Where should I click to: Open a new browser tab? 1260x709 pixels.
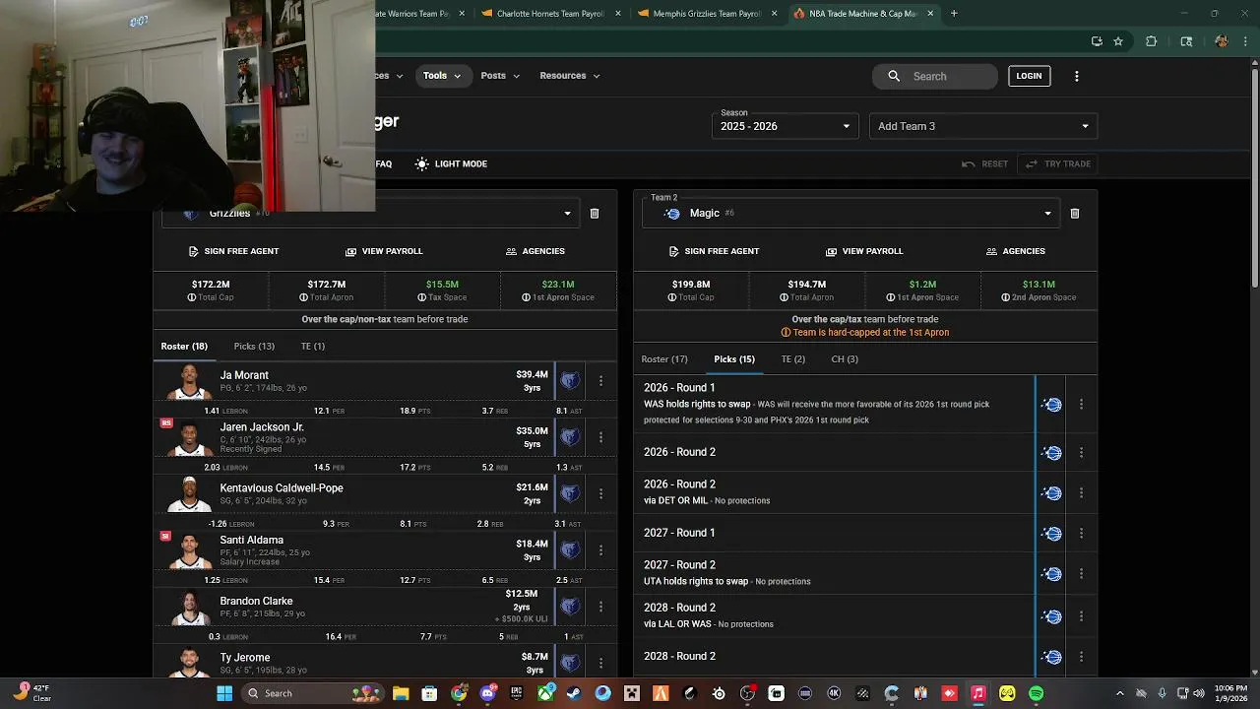[x=954, y=14]
